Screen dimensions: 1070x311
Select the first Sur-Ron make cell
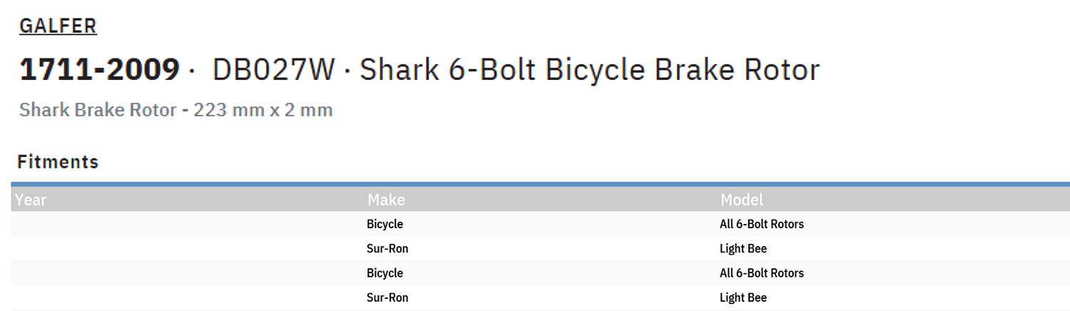(387, 248)
